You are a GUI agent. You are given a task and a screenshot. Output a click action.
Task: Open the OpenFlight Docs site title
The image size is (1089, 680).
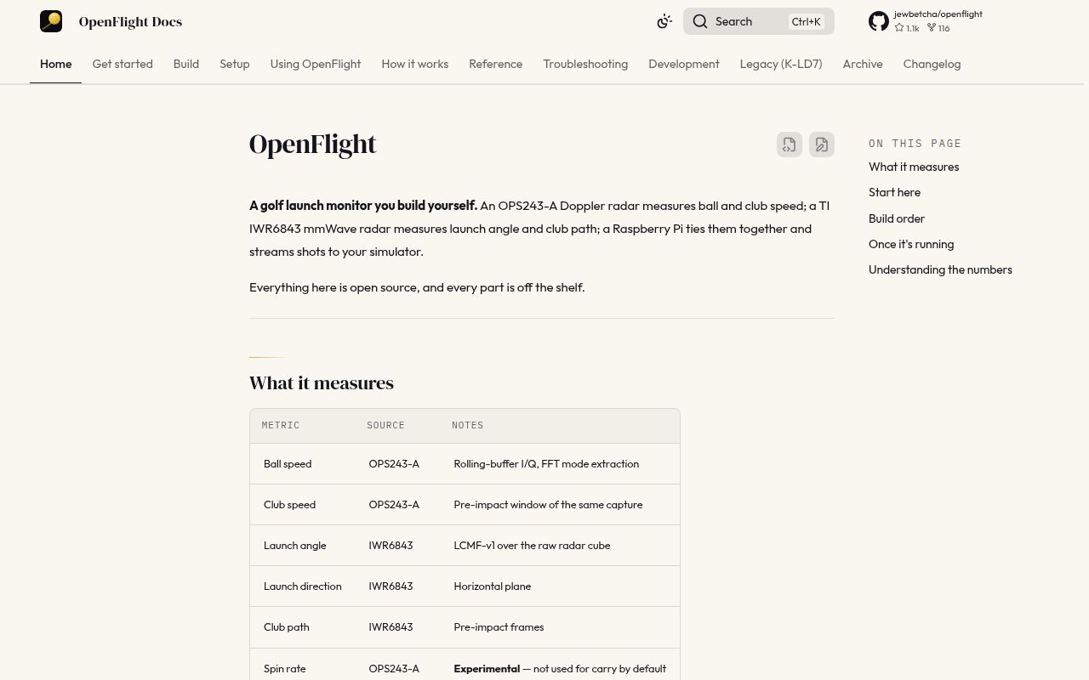tap(130, 21)
